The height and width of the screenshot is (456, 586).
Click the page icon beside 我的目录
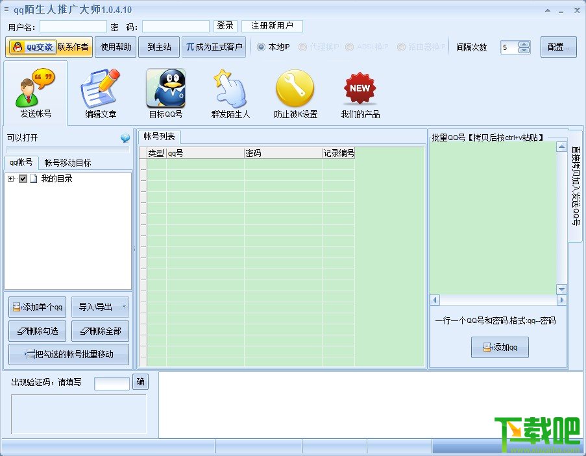[x=34, y=178]
